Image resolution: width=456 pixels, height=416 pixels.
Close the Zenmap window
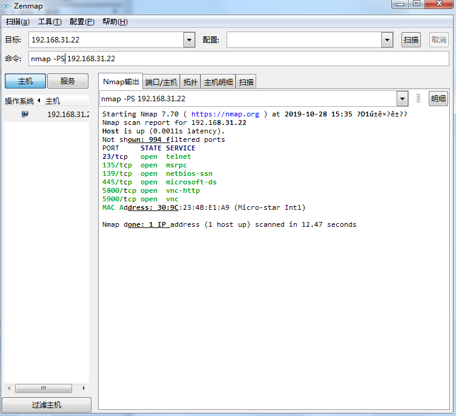tap(439, 4)
